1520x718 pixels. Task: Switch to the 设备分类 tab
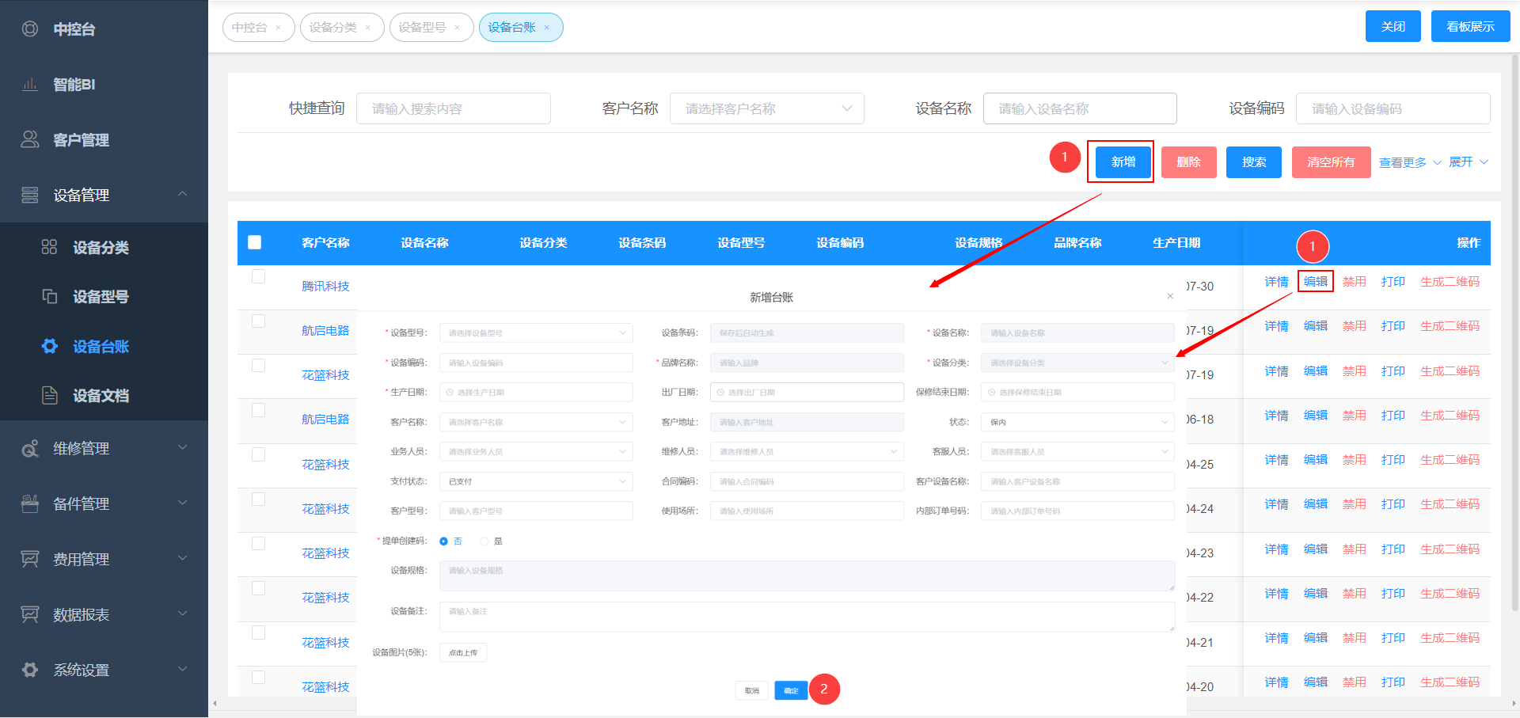pos(333,27)
